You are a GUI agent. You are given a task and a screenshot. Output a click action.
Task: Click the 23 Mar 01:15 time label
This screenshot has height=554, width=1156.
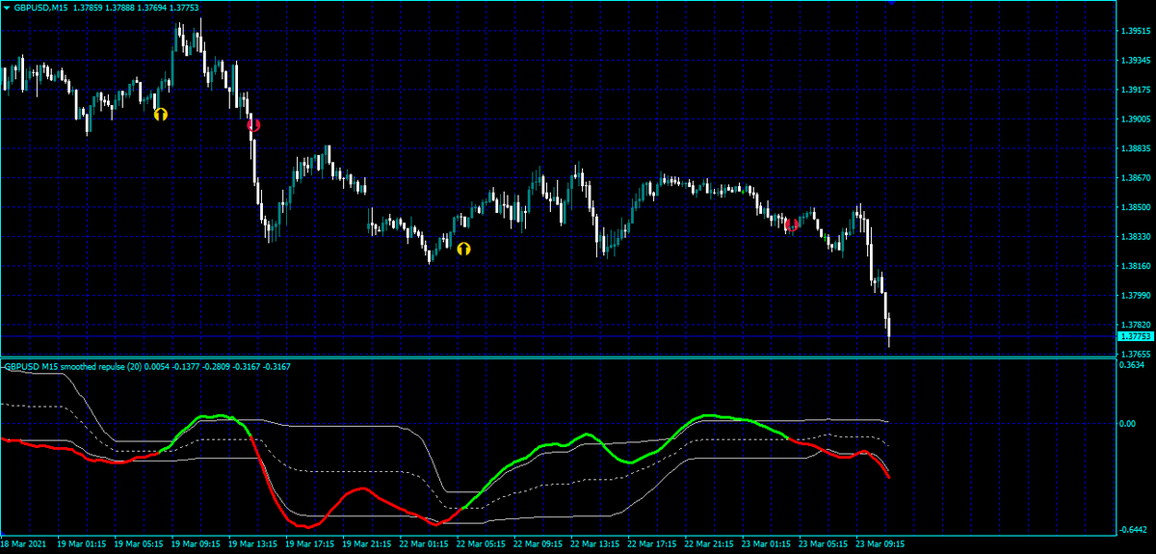[767, 544]
